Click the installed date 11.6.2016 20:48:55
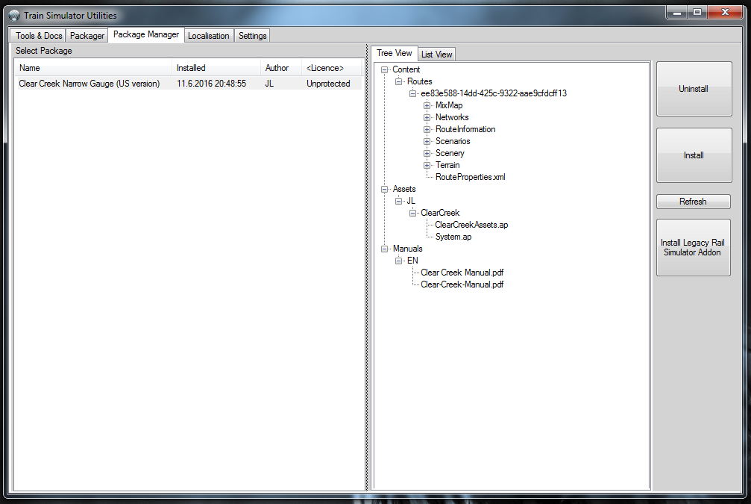Viewport: 751px width, 504px height. (211, 84)
